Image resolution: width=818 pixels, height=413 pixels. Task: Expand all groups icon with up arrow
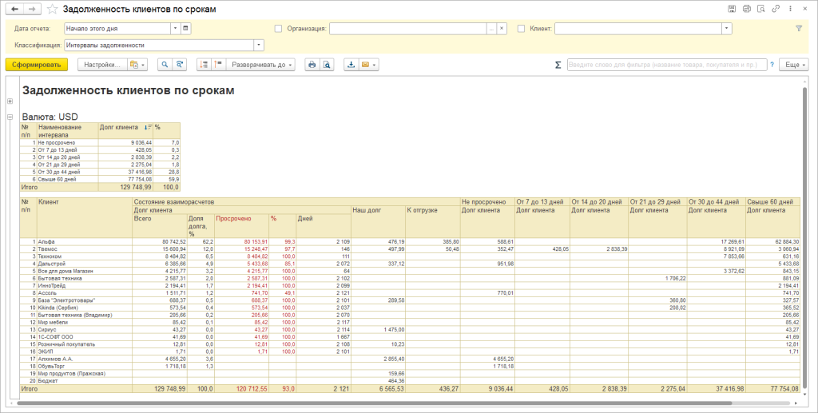coord(218,65)
